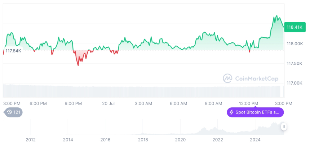Click the 20 Jul date axis label

point(108,103)
